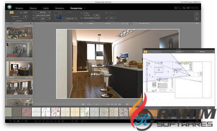Click the rightmost icon in top black bar
Screen dimensions: 217x131
[196, 8]
